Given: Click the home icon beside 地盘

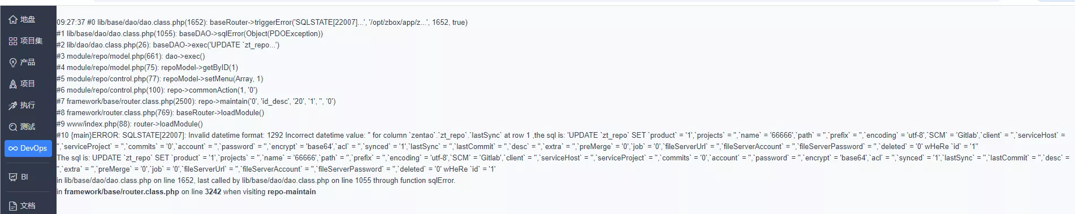Looking at the screenshot, I should pos(13,20).
